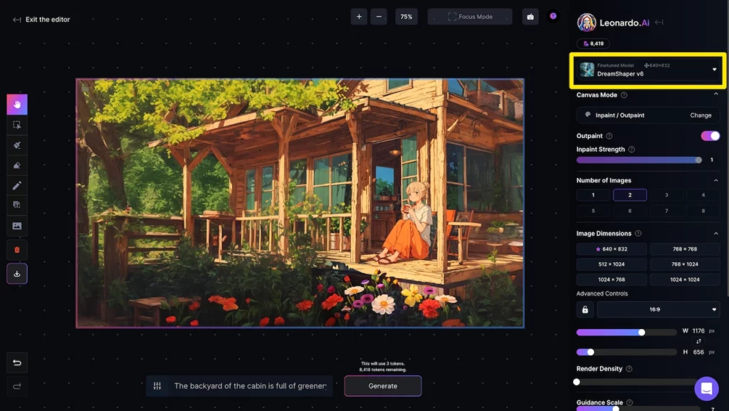The width and height of the screenshot is (729, 411).
Task: Open the 16:9 aspect ratio dropdown
Action: (x=658, y=310)
